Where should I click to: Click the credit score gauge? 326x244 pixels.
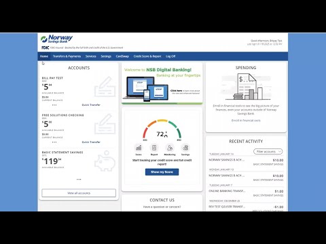tap(162, 129)
